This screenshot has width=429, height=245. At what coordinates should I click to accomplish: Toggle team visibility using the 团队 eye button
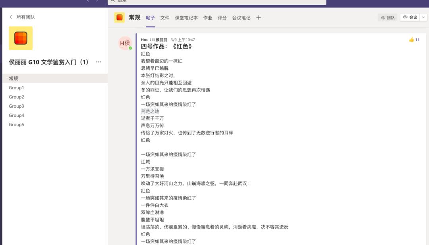click(387, 17)
